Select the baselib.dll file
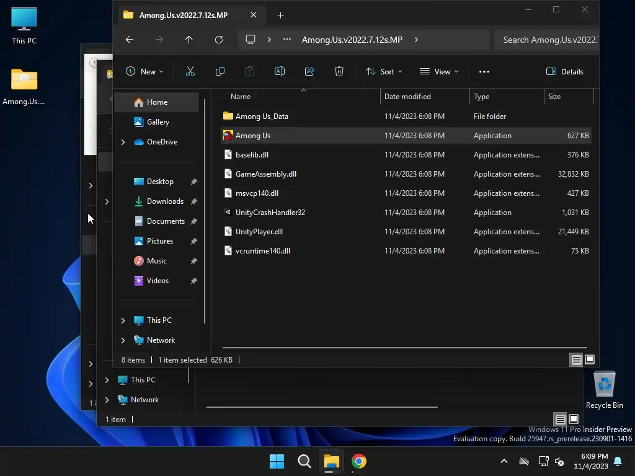Image resolution: width=635 pixels, height=476 pixels. [x=406, y=154]
